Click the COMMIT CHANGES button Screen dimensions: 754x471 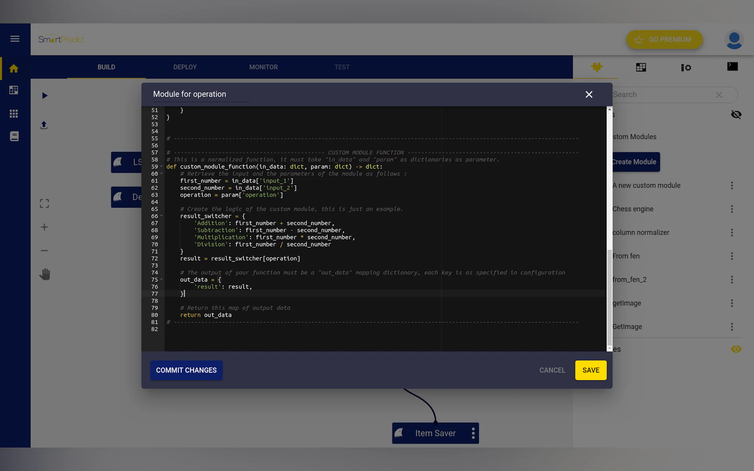point(186,370)
